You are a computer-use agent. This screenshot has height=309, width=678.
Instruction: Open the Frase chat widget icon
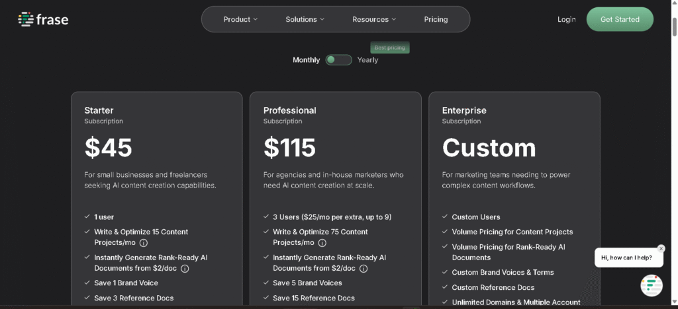(x=652, y=285)
